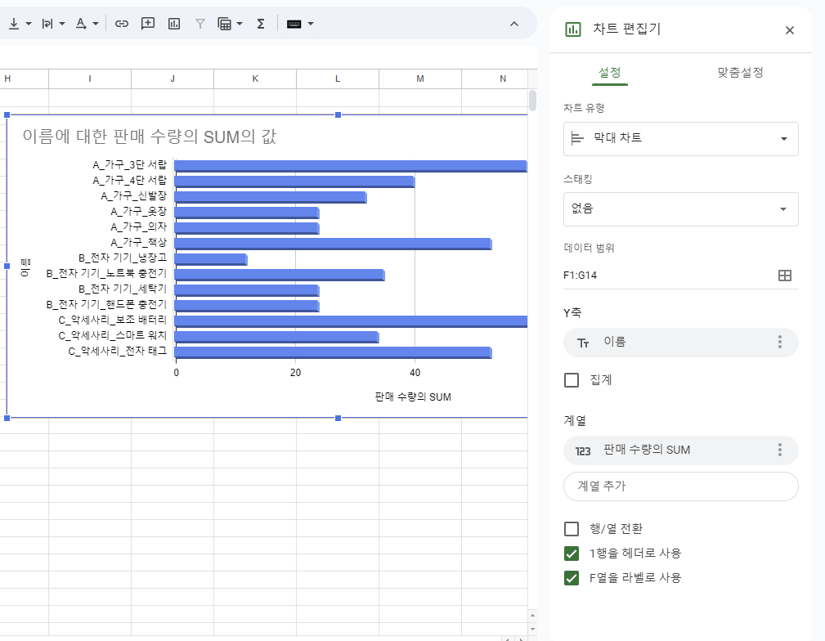Click the functions sigma icon
The width and height of the screenshot is (825, 641).
[261, 24]
